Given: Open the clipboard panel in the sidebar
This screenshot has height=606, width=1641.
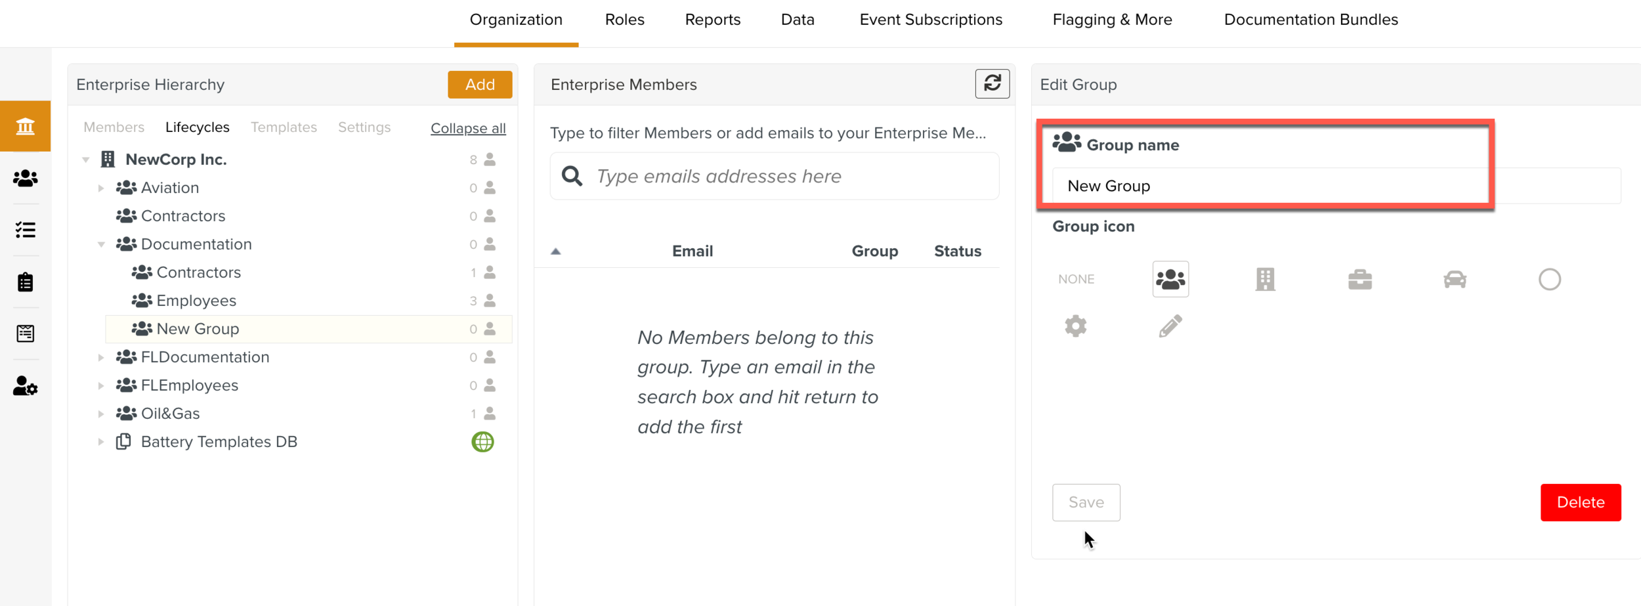Looking at the screenshot, I should (26, 282).
